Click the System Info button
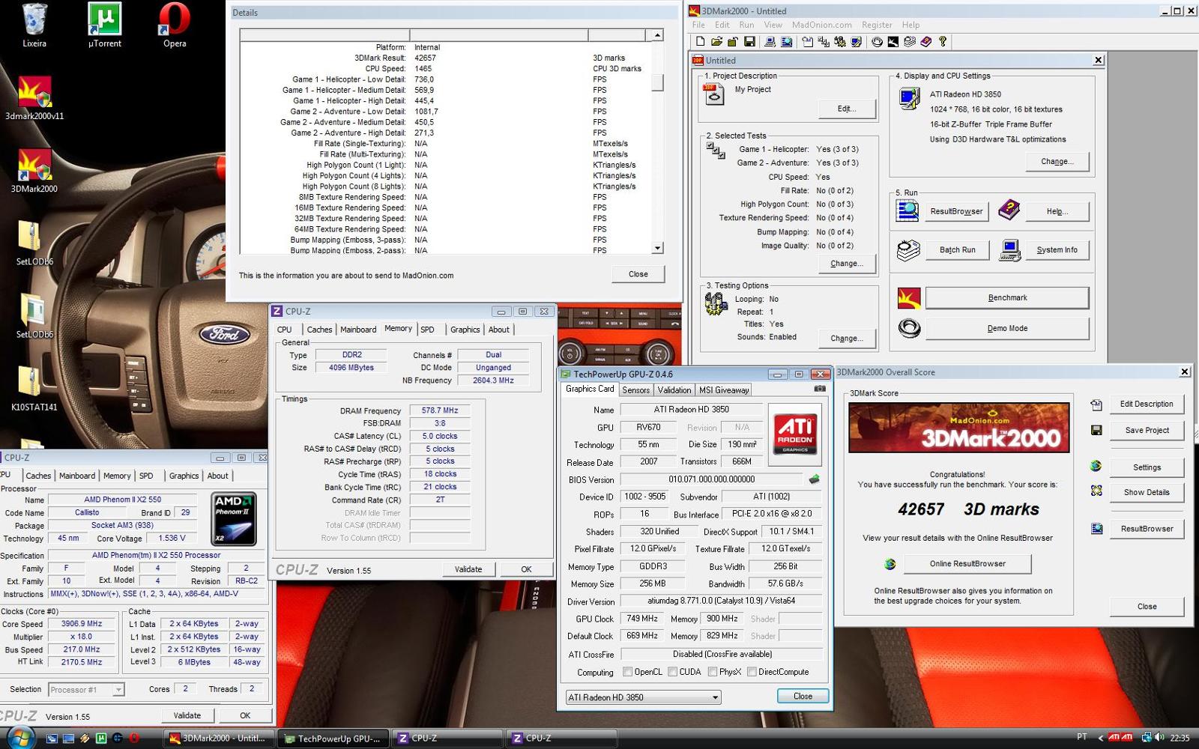The height and width of the screenshot is (749, 1199). point(1057,250)
